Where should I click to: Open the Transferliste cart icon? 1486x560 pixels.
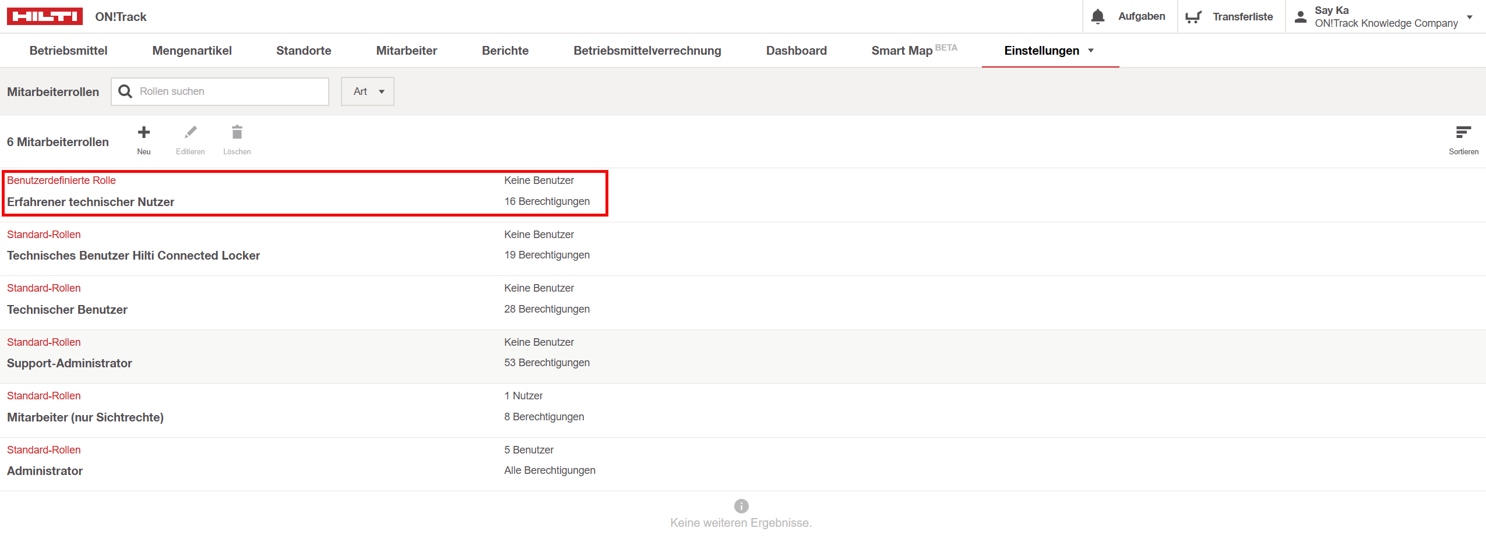click(1193, 17)
